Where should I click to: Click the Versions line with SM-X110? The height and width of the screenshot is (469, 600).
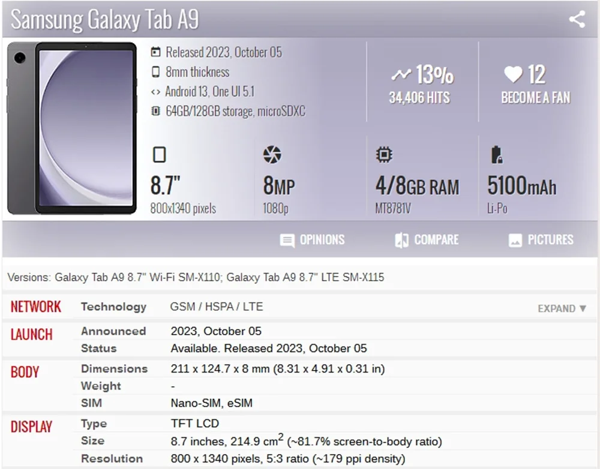pyautogui.click(x=196, y=277)
